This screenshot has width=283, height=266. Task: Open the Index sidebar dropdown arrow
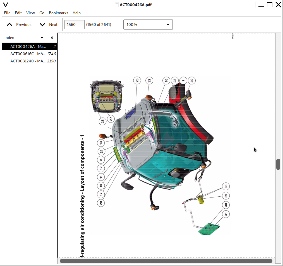coord(42,38)
